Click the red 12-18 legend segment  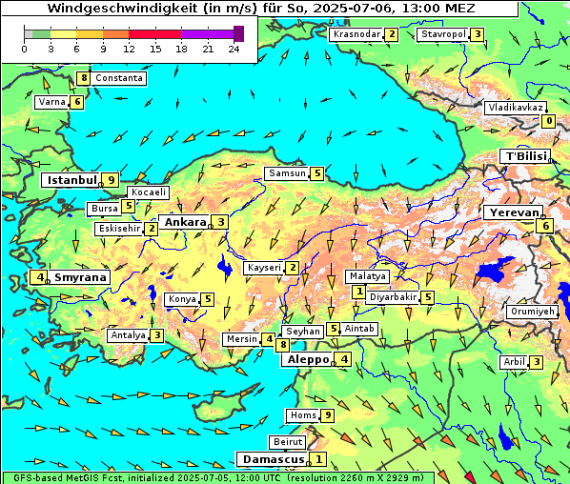pos(154,34)
